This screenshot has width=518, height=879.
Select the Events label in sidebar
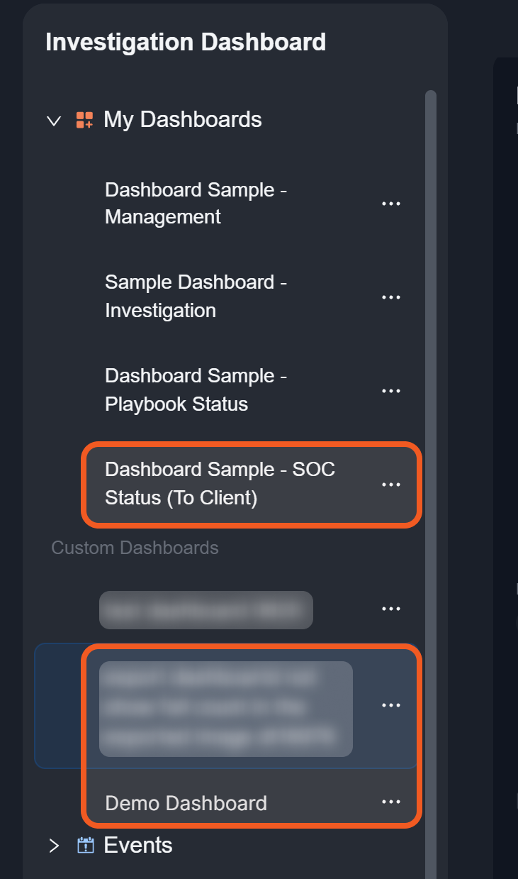(138, 846)
